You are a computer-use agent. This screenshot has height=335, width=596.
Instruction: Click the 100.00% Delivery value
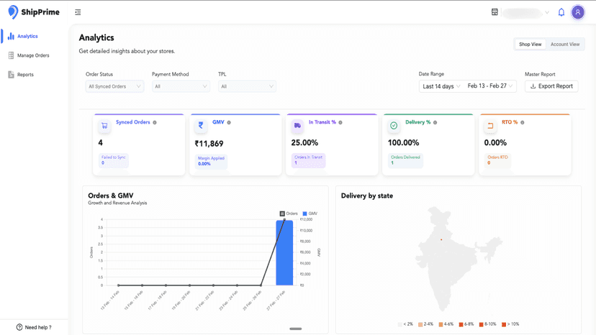pos(403,143)
